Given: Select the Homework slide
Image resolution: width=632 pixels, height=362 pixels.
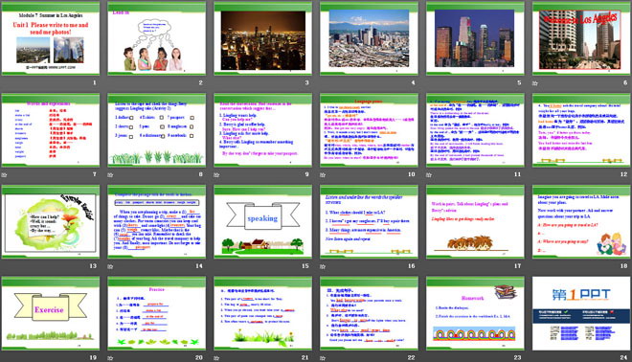Looking at the screenshot, I should pos(475,313).
